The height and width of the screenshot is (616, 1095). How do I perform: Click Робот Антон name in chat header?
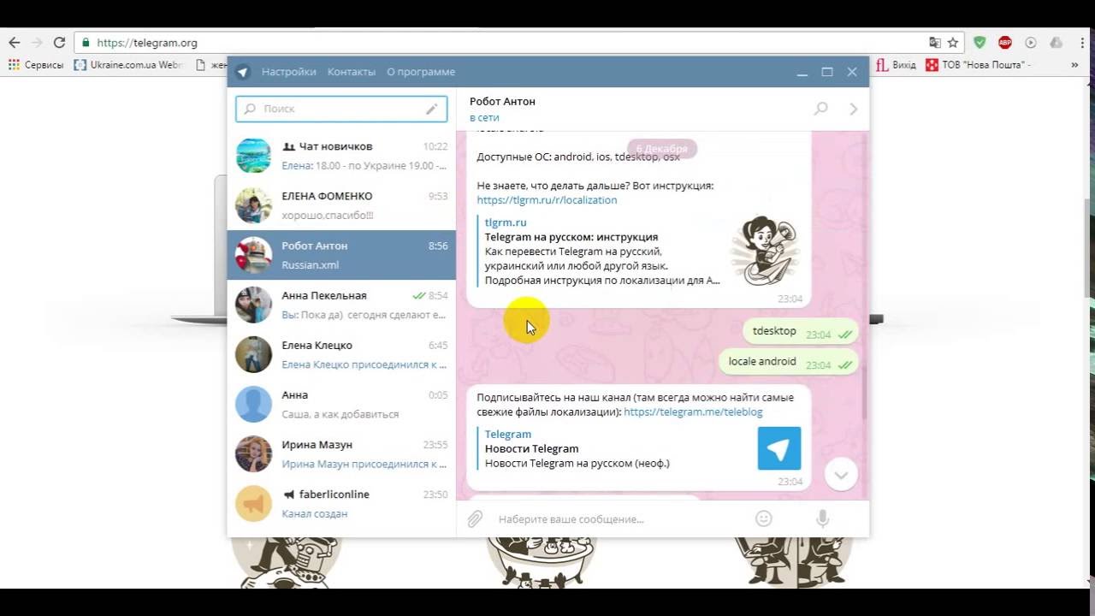pyautogui.click(x=502, y=101)
